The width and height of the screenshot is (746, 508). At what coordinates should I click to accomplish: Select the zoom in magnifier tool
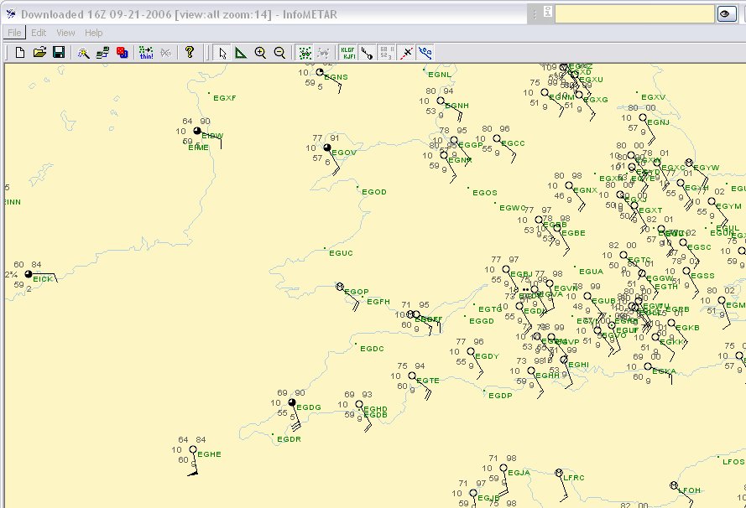(x=260, y=52)
